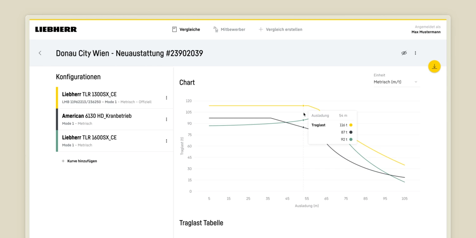Toggle visibility with the crossed-eye icon
Viewport: 476px width, 238px height.
click(404, 53)
